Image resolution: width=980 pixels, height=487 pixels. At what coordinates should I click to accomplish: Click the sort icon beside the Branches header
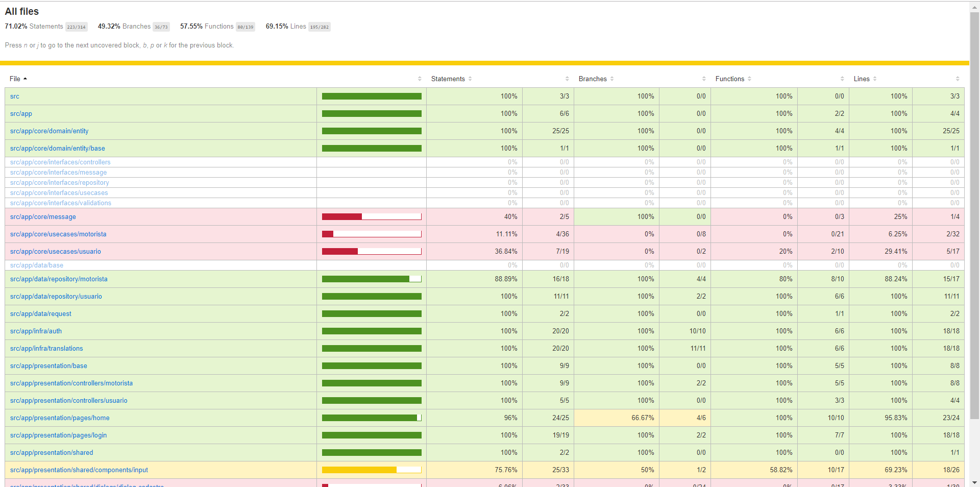(612, 79)
